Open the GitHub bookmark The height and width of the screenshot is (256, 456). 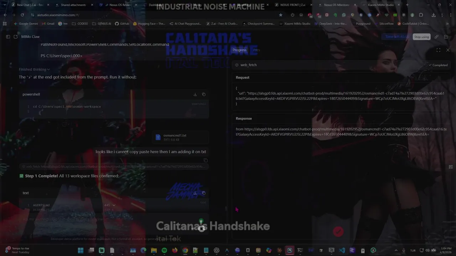tap(122, 24)
